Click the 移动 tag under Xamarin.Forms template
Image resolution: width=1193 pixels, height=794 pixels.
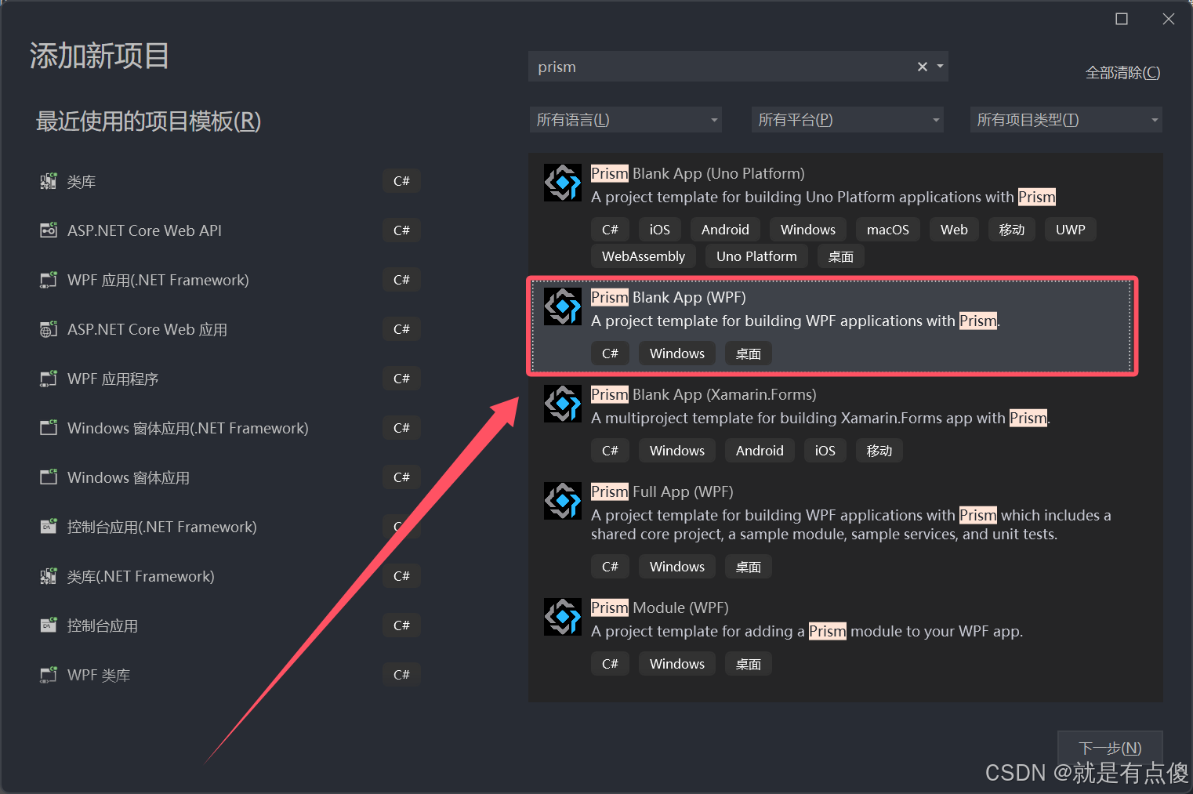879,451
